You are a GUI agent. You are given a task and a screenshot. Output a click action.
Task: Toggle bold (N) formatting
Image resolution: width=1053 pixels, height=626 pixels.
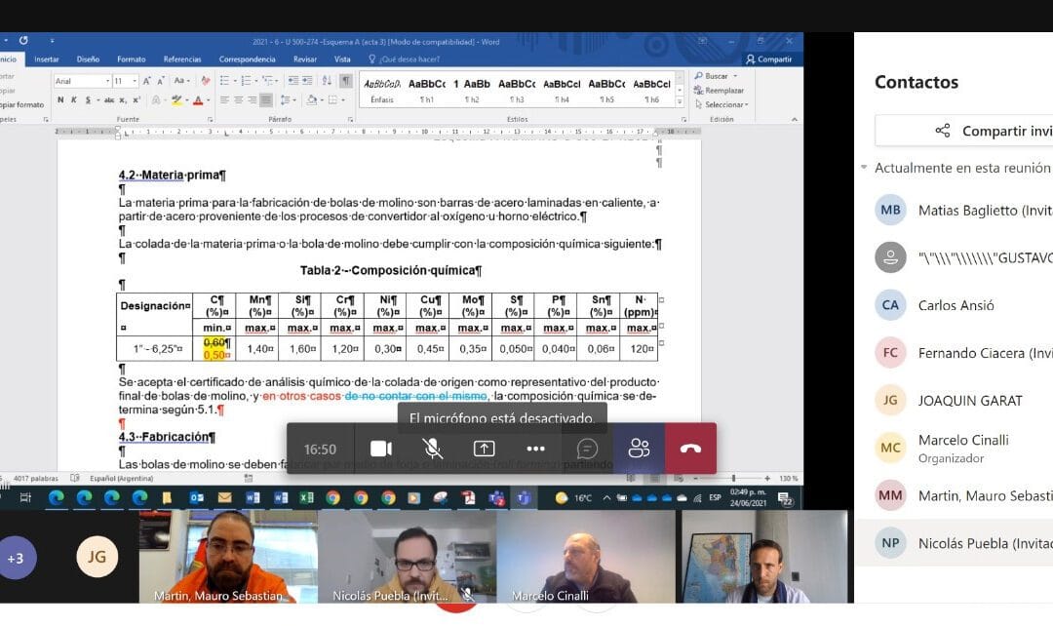pyautogui.click(x=60, y=100)
